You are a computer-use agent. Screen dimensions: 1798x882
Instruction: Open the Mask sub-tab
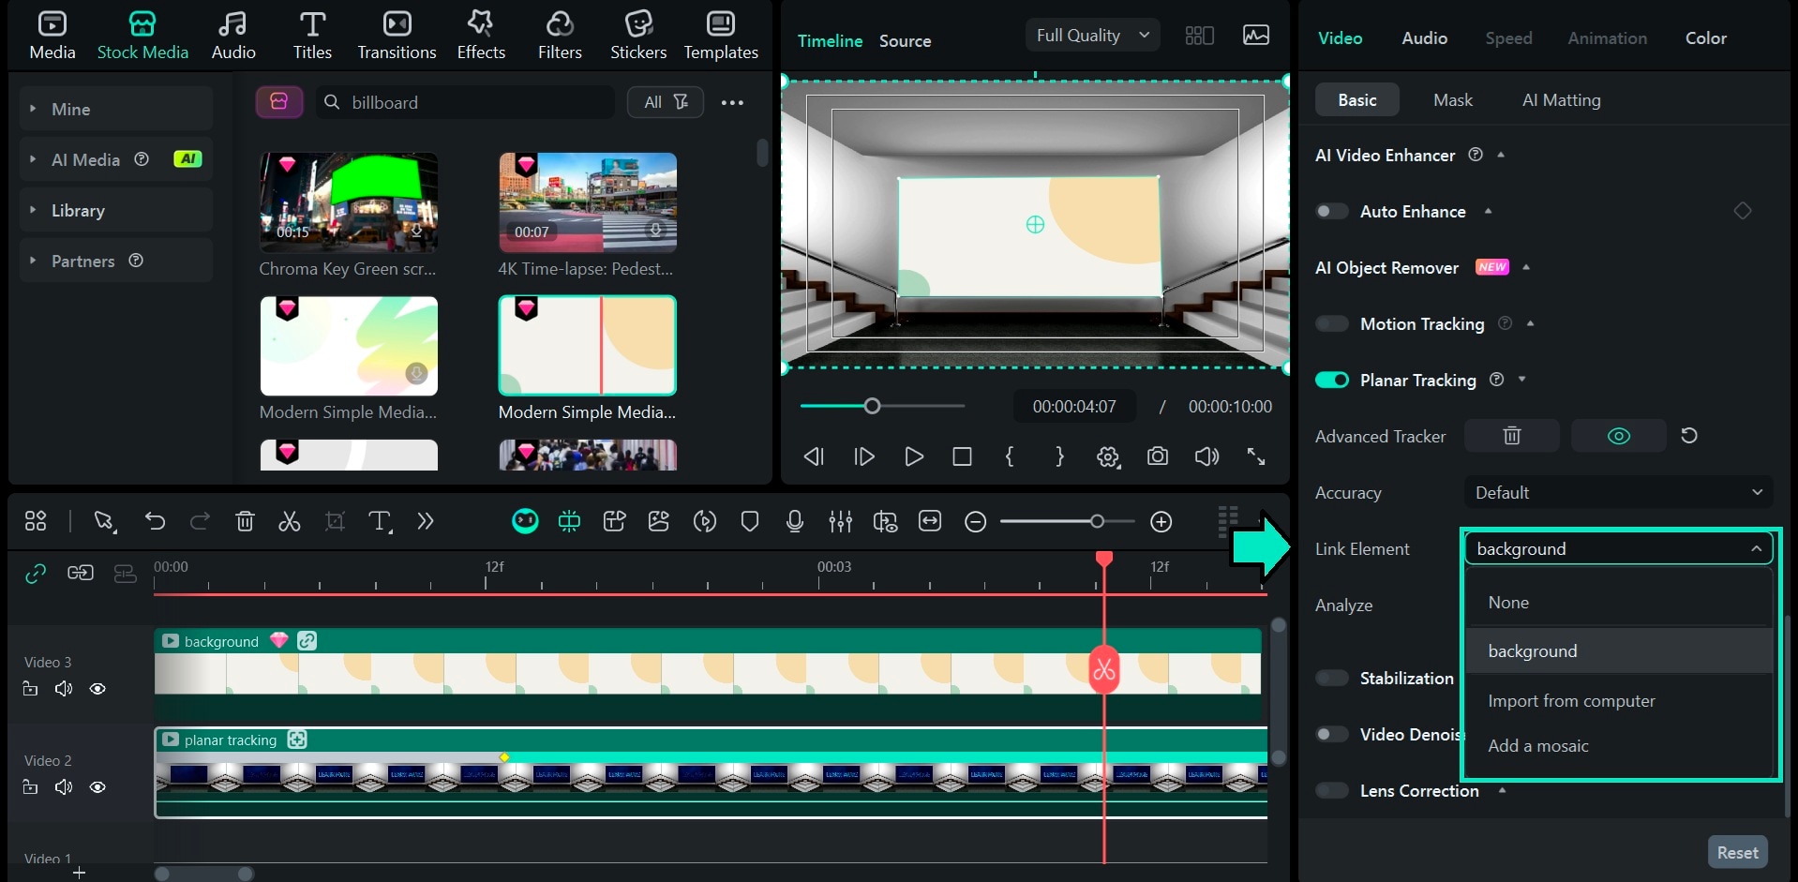(1453, 99)
